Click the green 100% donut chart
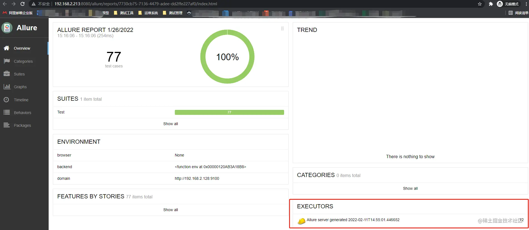Screen dimensions: 529x230 227,57
